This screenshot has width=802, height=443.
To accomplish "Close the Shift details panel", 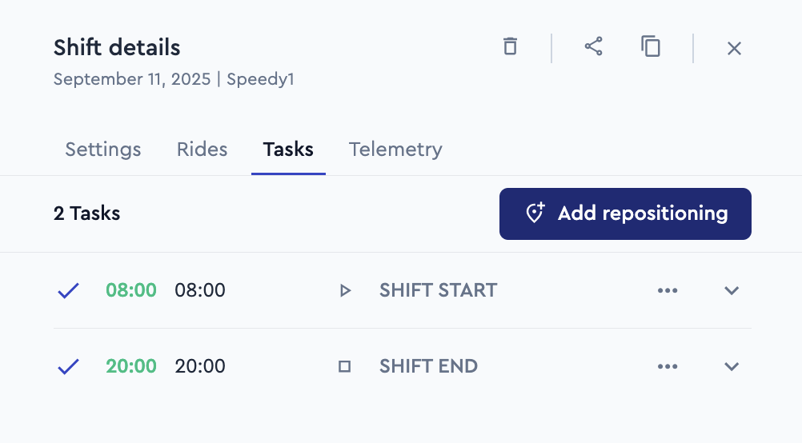I will coord(734,49).
